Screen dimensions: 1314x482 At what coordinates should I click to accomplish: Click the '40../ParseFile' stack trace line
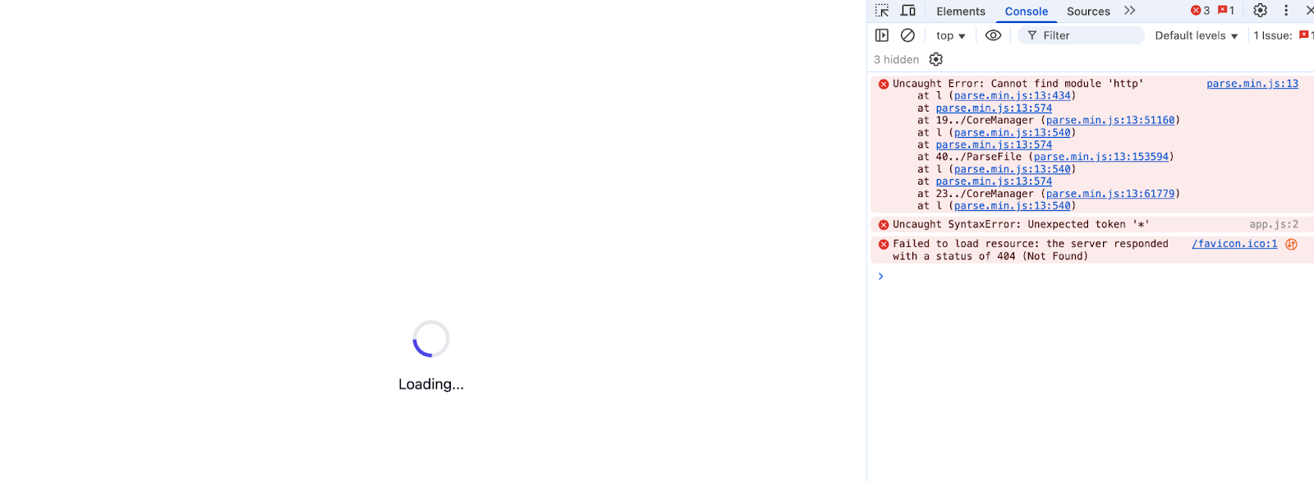click(1045, 157)
